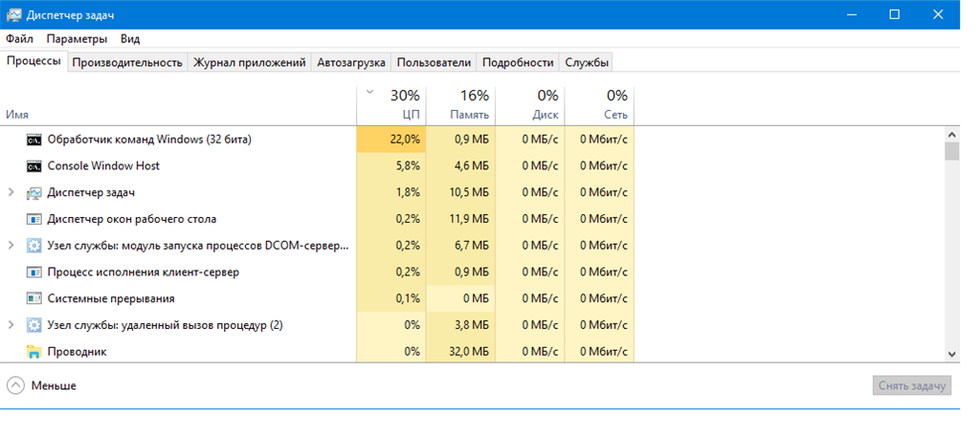Screen dimensions: 980x436
Task: Open the Службы tab
Action: [x=587, y=62]
